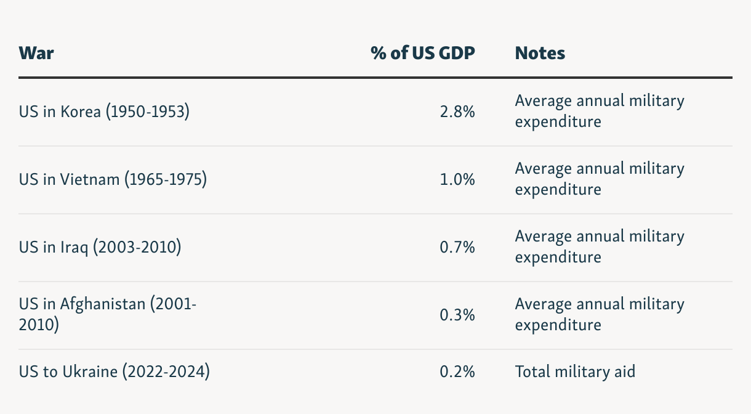This screenshot has width=751, height=414.
Task: Click the Notes text in Iraq row
Action: (x=599, y=246)
